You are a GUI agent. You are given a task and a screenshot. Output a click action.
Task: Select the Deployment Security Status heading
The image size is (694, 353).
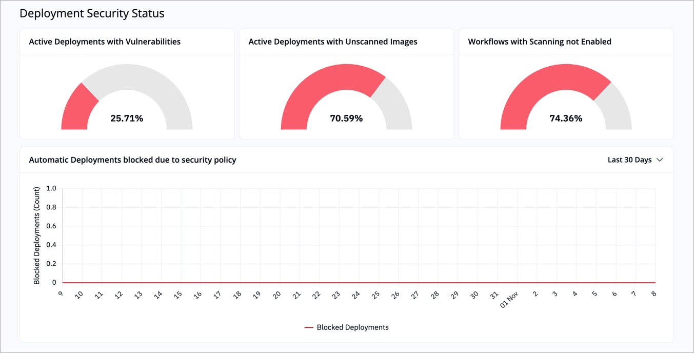91,13
